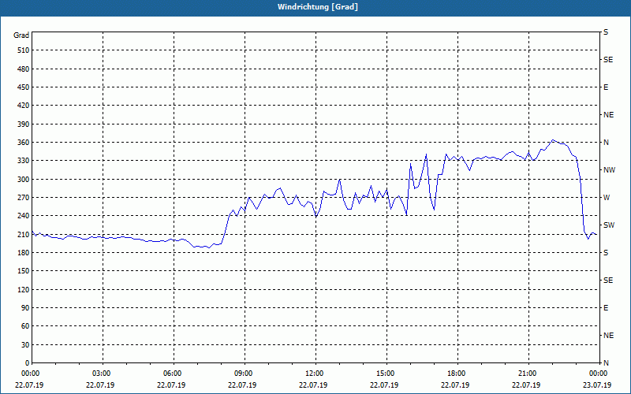Pick the 60 degree axis label

25,325
